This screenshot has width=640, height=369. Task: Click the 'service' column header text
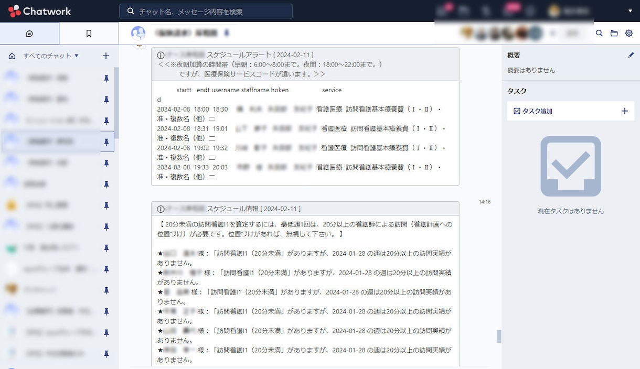[x=332, y=90]
